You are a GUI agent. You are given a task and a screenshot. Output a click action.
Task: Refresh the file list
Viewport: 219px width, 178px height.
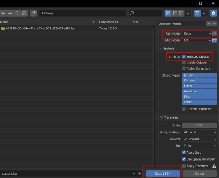[24, 14]
